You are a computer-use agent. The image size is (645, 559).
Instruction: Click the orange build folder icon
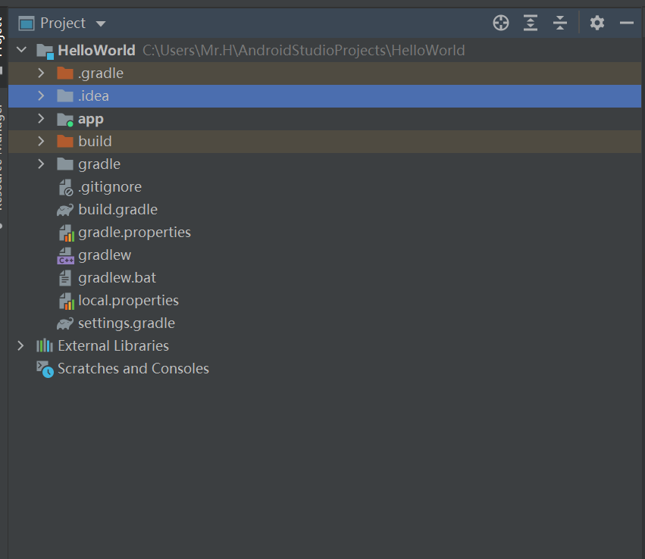[65, 141]
